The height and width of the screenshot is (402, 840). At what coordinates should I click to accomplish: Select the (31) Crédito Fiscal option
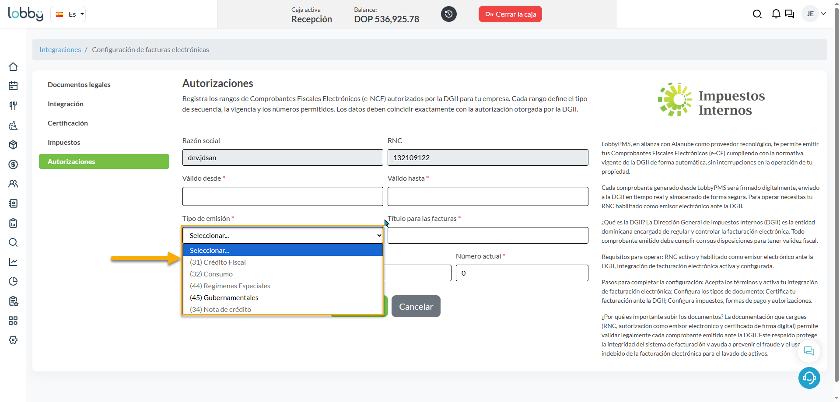point(283,262)
